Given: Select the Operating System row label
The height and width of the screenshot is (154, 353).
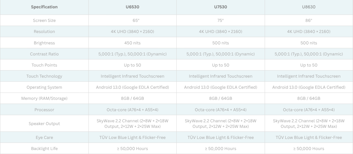Looking at the screenshot, I should (x=44, y=87).
